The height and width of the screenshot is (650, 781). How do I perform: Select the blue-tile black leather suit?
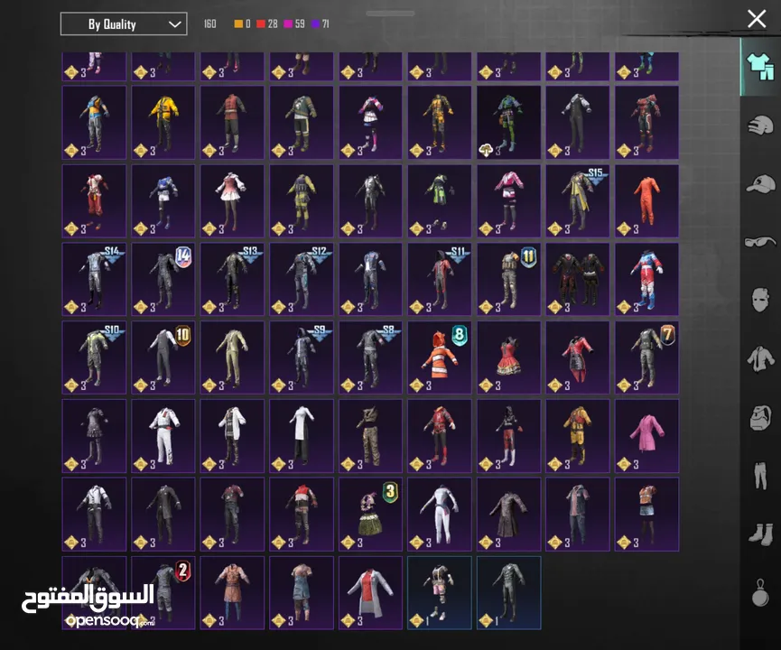click(x=508, y=593)
